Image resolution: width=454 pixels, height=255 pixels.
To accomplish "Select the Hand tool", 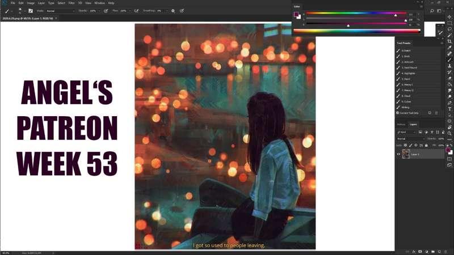I will point(449,127).
